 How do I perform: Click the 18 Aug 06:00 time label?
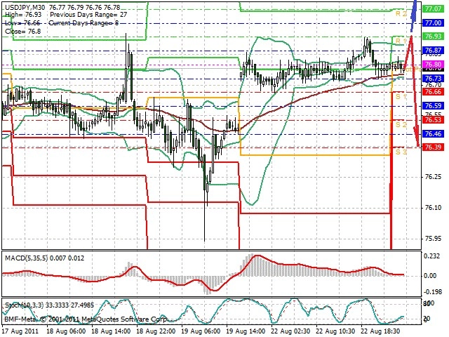[66, 331]
